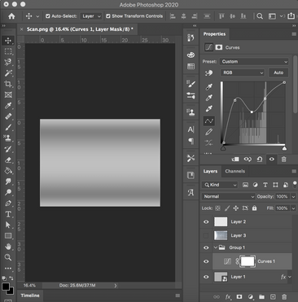Adjust the white point slider under the curve
298x302 pixels.
coord(284,148)
